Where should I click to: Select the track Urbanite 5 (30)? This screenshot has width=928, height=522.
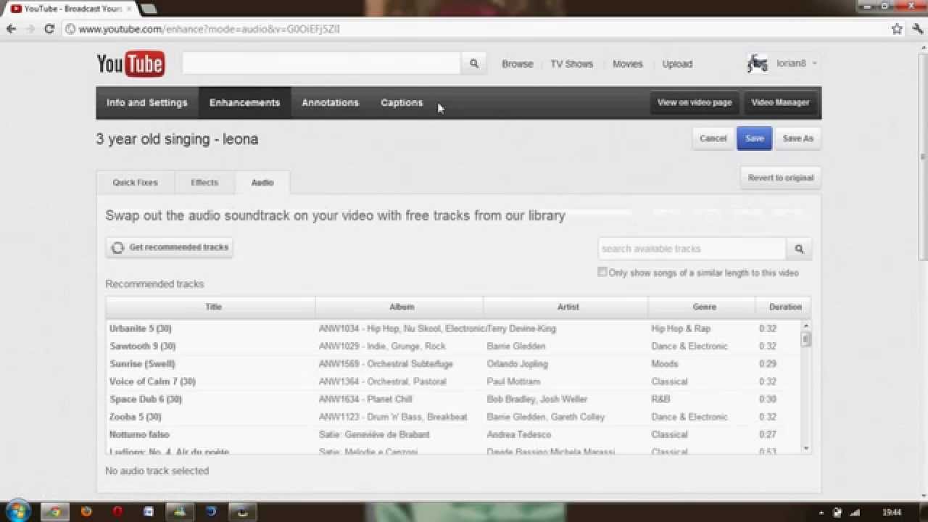[141, 328]
